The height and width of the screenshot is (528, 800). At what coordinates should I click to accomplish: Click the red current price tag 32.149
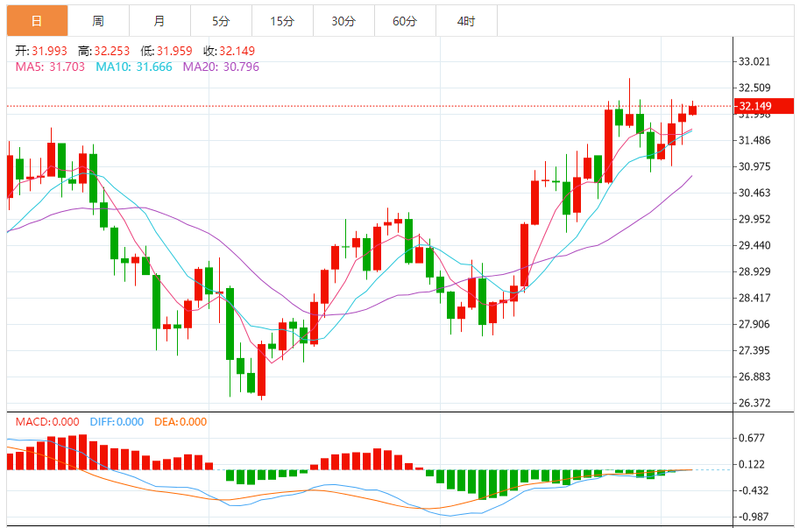764,106
